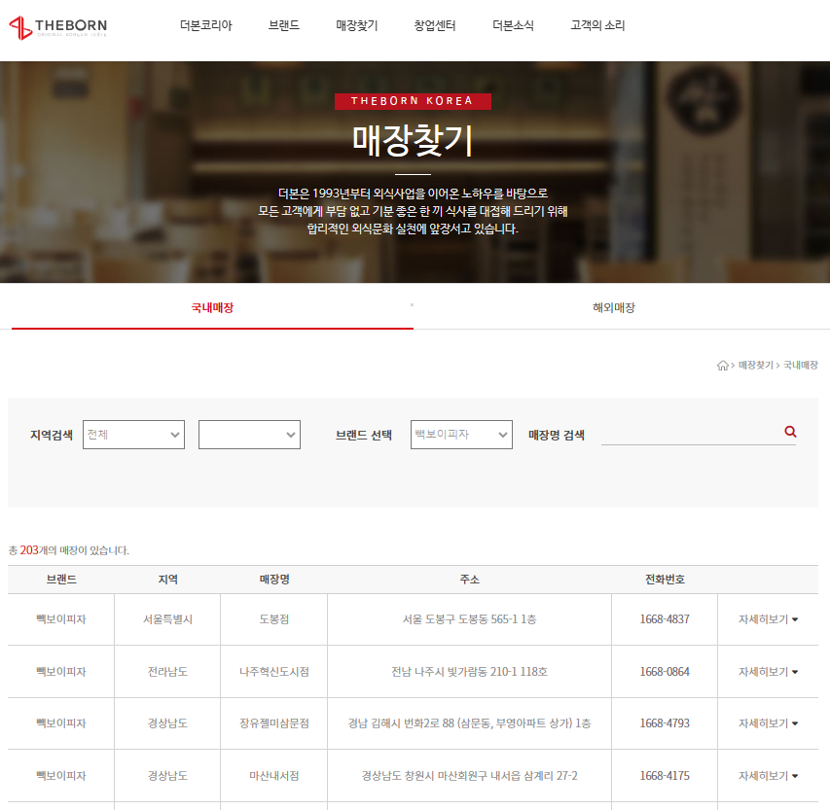Open 매장찾기 menu in top navigation

point(357,25)
